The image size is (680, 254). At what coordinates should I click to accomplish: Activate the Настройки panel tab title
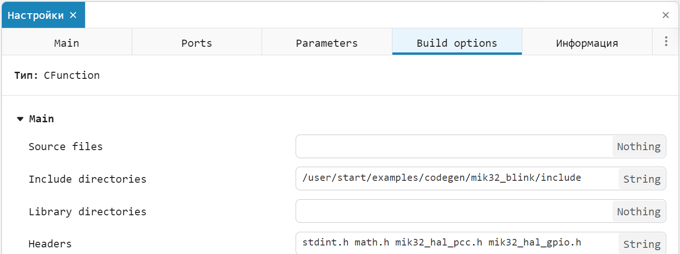[35, 15]
